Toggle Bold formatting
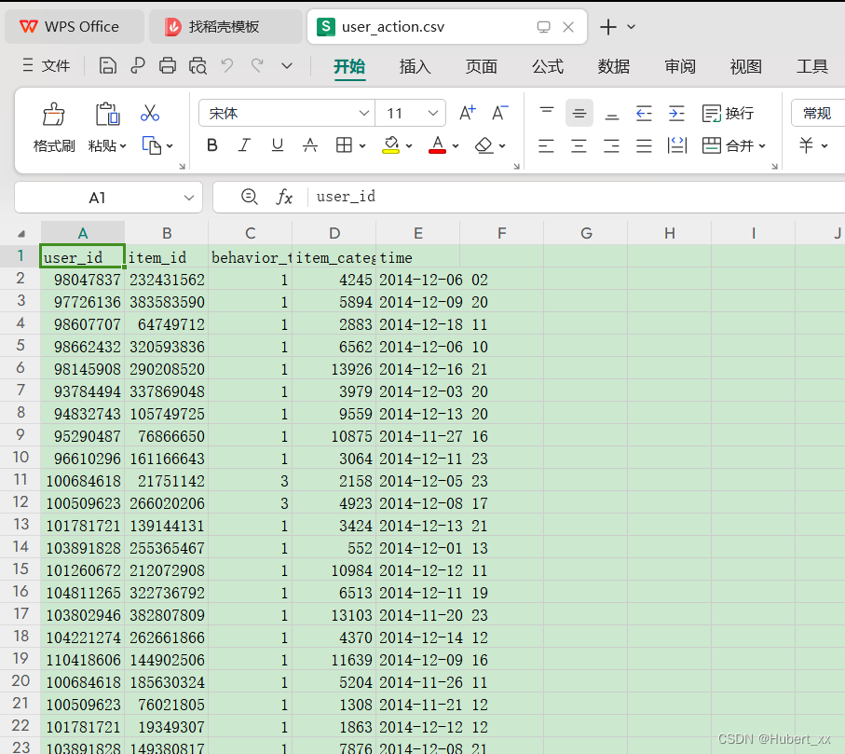 [212, 145]
